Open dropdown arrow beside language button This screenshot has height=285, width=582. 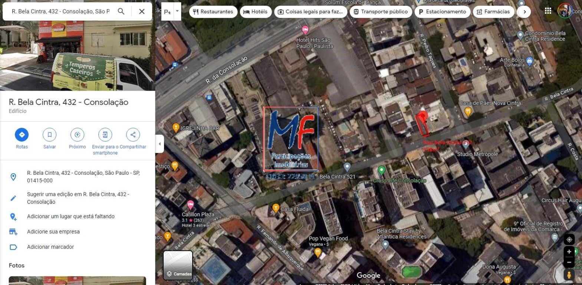(177, 11)
